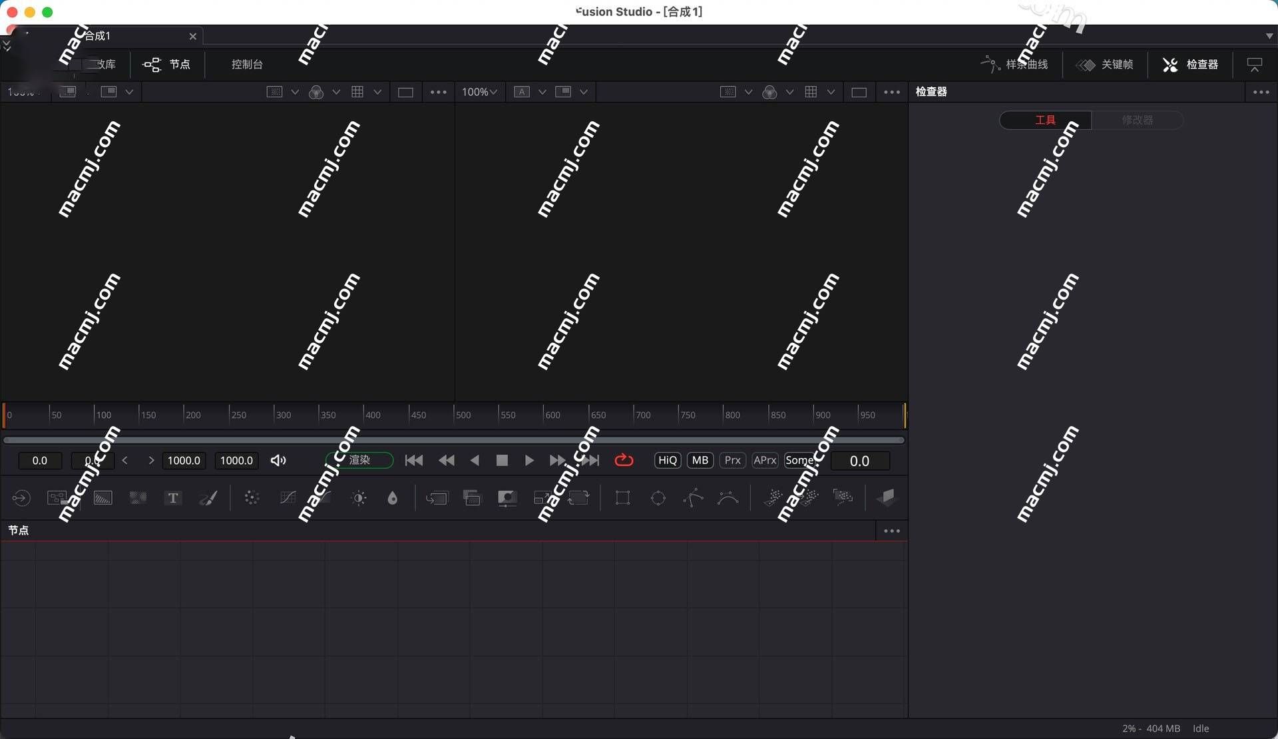
Task: Add a Polygon mask node
Action: 693,498
